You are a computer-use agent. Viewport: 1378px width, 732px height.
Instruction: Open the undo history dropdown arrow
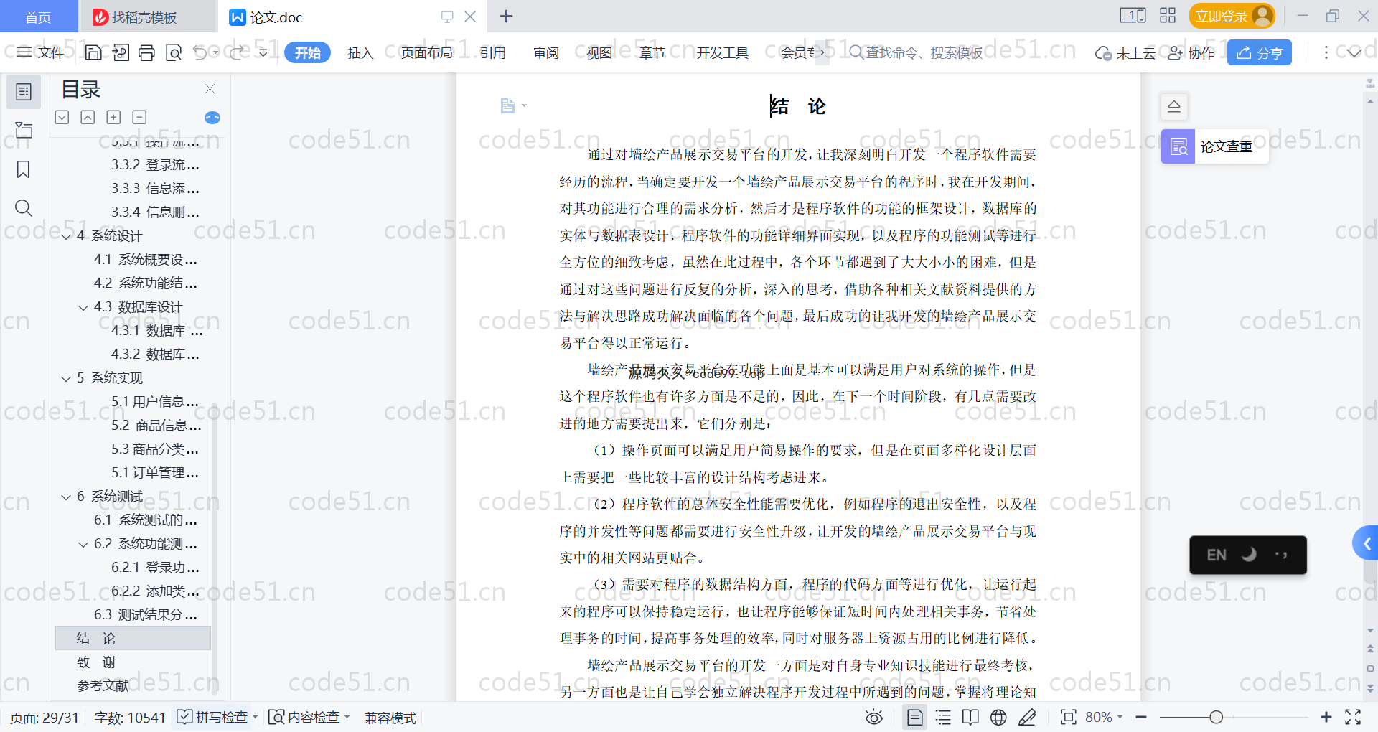click(x=215, y=52)
